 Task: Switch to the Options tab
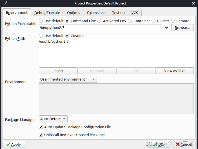(x=74, y=13)
